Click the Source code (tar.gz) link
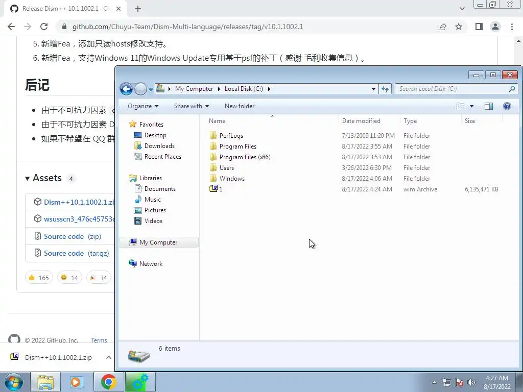Screen dimensions: 523x392 [x=77, y=253]
